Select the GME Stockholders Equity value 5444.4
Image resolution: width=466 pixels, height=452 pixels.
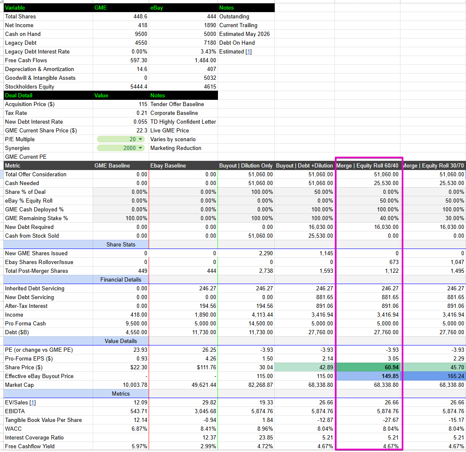point(121,86)
